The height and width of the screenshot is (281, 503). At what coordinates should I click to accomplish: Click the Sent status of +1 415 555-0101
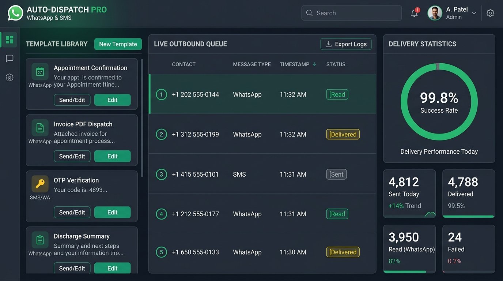tap(336, 174)
